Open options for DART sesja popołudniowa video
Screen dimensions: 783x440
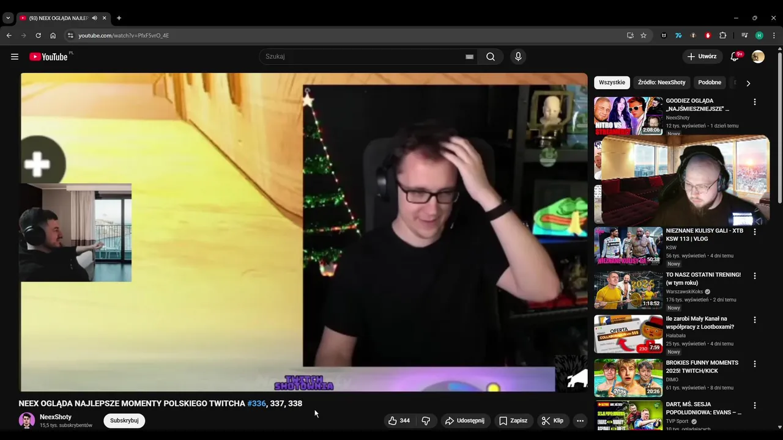(x=754, y=406)
